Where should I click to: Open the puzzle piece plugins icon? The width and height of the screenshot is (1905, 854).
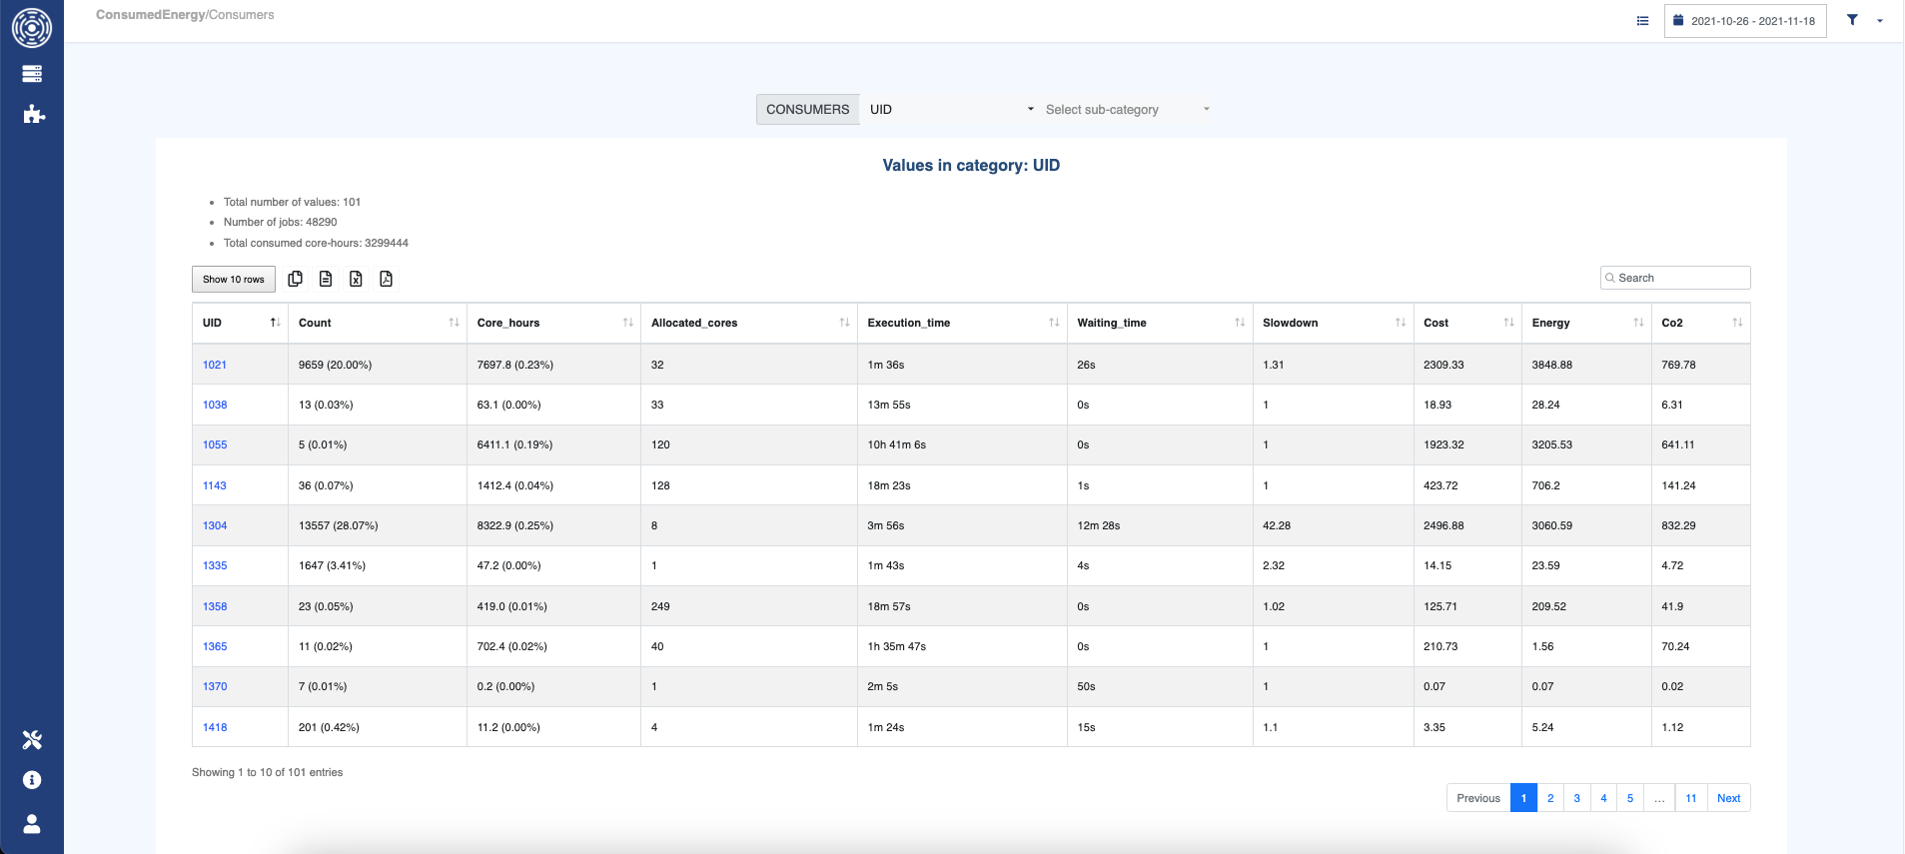click(x=33, y=114)
